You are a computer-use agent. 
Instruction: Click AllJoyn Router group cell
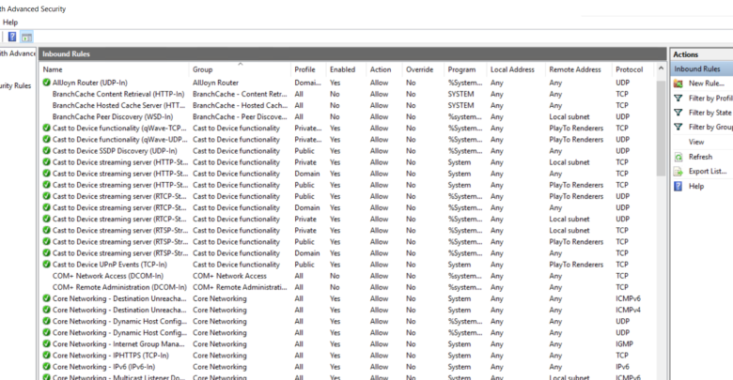215,83
